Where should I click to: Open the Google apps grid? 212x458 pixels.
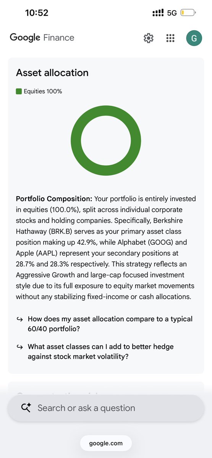pos(170,38)
